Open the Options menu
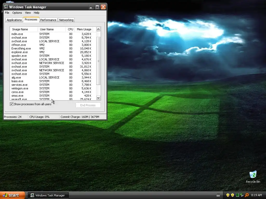Screen dimensions: 266x199 tap(17, 13)
